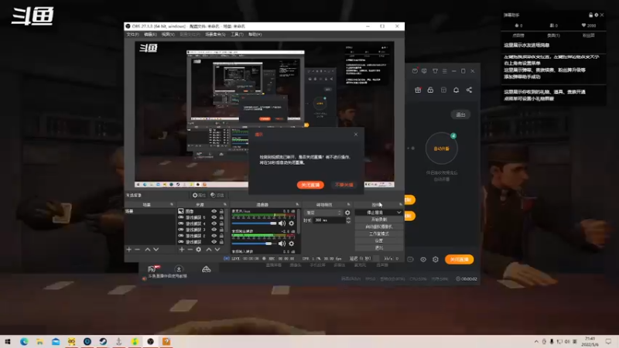Toggle lock on the 图像 source

pyautogui.click(x=221, y=211)
